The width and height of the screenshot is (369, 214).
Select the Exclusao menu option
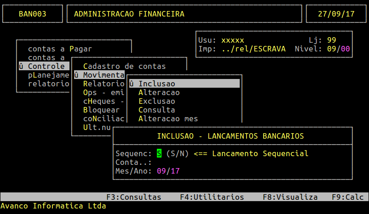[x=156, y=101]
